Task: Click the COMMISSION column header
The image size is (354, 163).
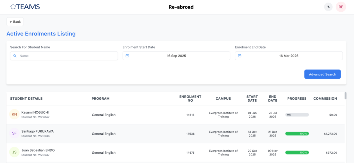Action: coord(325,99)
